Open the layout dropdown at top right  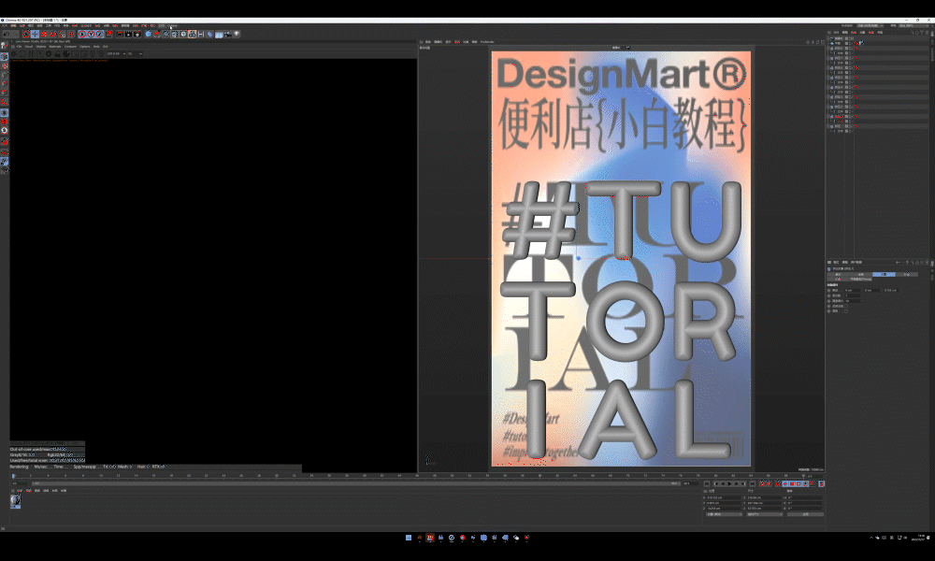913,25
